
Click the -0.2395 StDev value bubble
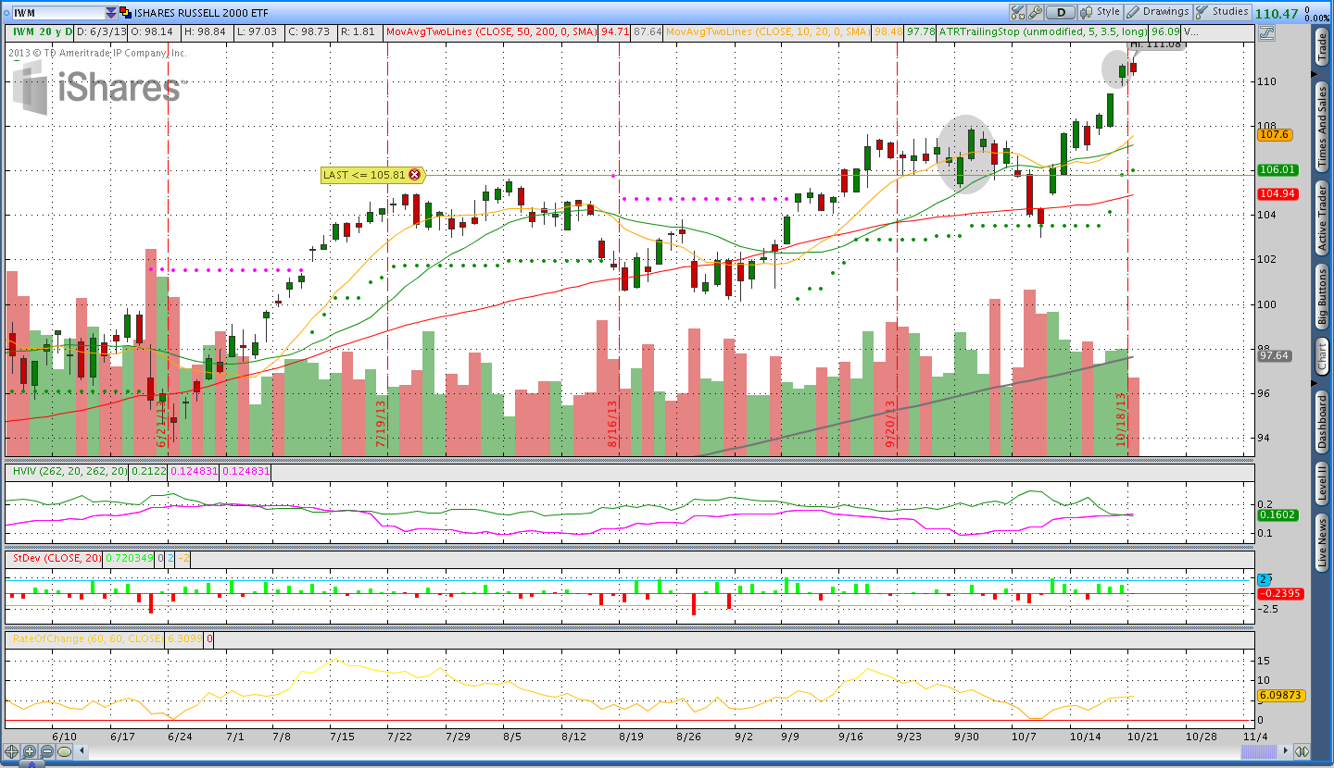point(1280,593)
